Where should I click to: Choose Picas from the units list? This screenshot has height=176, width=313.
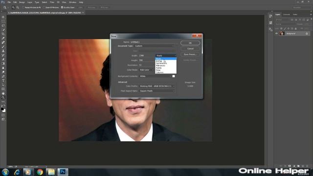(166, 70)
